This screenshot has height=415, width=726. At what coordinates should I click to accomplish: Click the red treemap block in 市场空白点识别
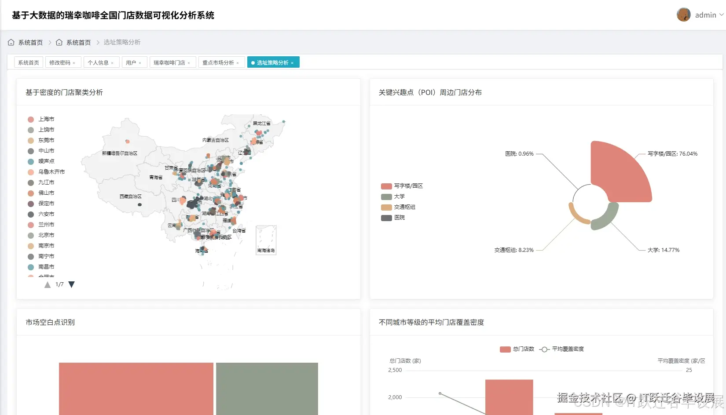(x=136, y=389)
